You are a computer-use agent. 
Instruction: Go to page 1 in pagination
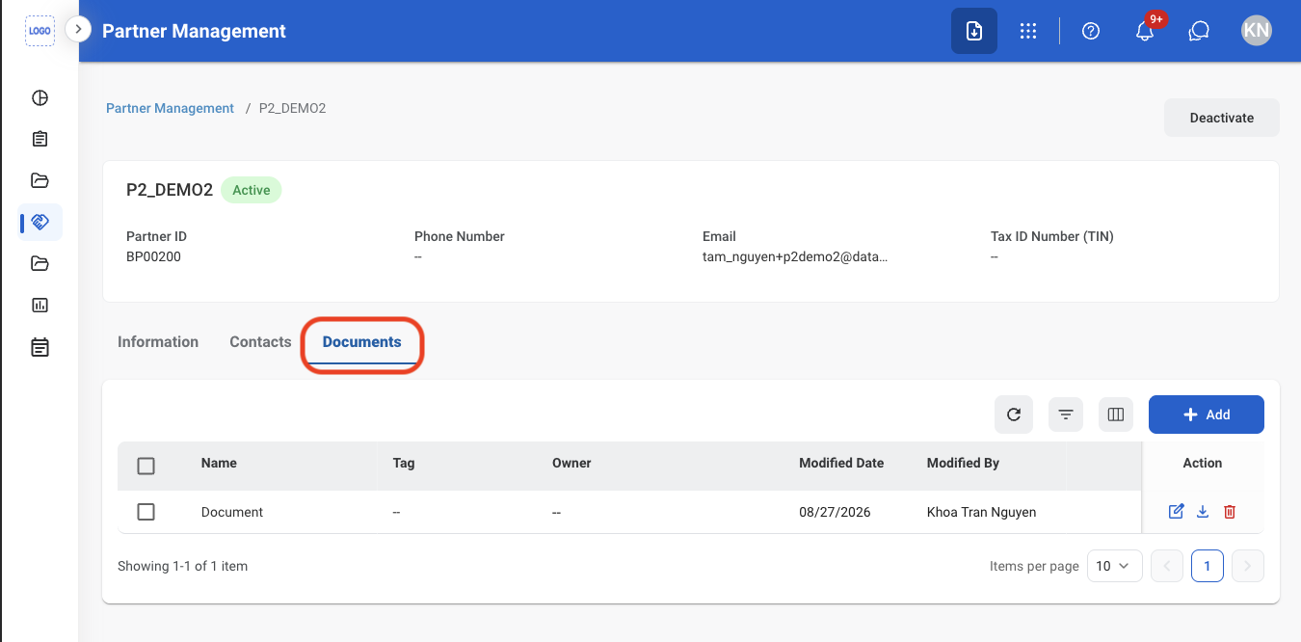[x=1208, y=566]
